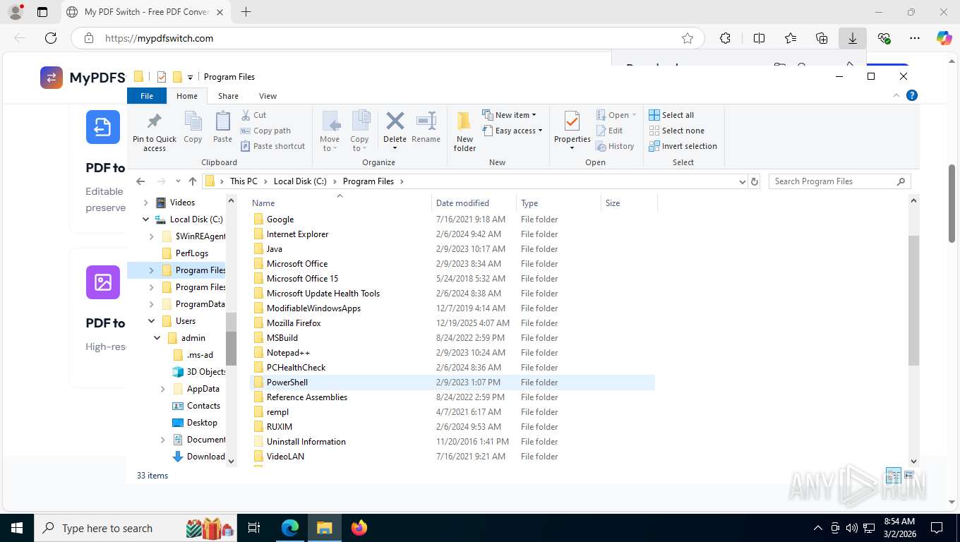Add page to favorites star icon
960x542 pixels.
click(688, 38)
